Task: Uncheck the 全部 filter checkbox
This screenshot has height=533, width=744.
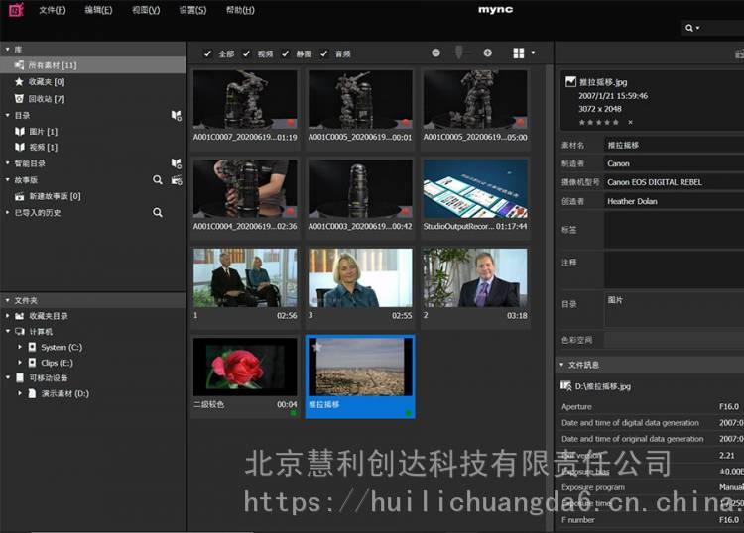Action: (207, 53)
